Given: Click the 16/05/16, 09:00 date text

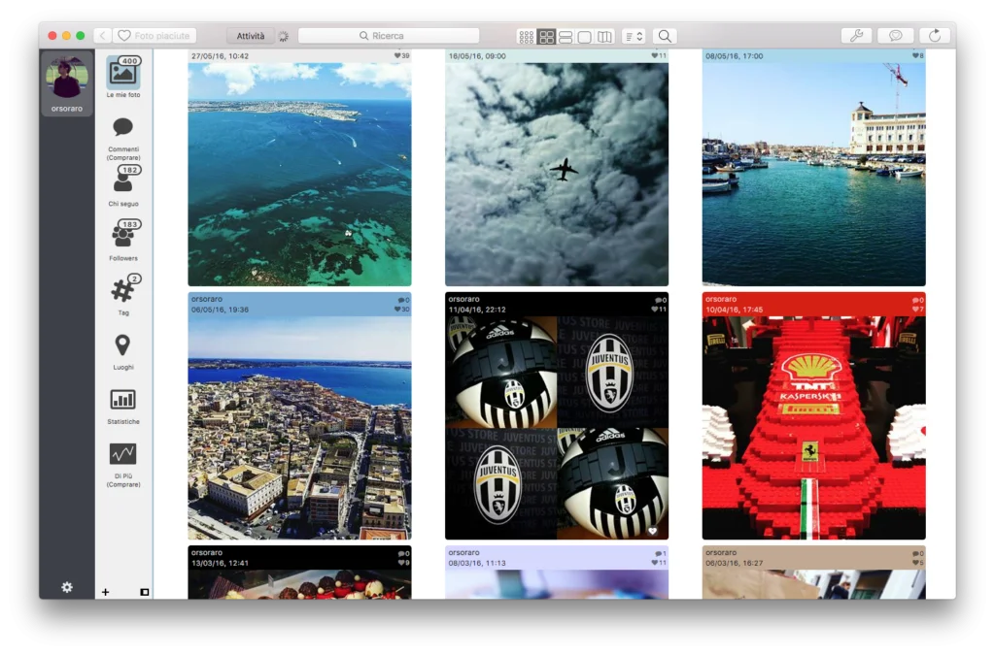Looking at the screenshot, I should [477, 56].
